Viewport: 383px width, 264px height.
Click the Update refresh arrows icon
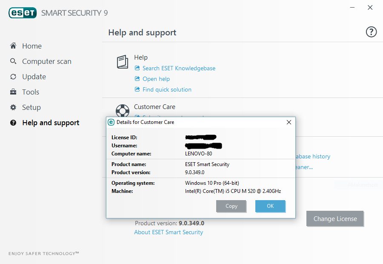click(13, 77)
